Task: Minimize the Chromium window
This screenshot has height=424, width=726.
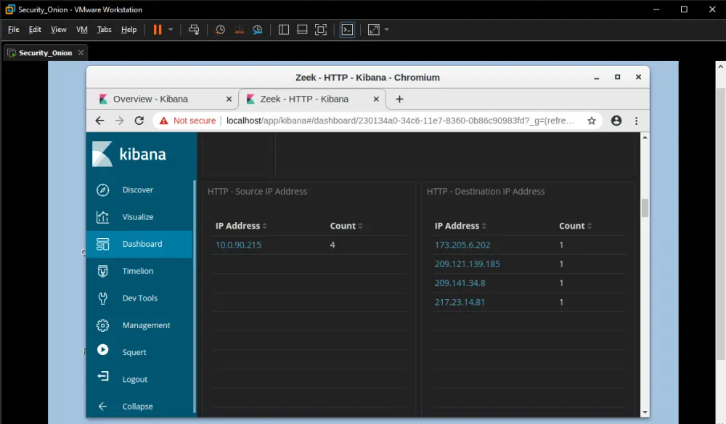Action: [x=597, y=77]
